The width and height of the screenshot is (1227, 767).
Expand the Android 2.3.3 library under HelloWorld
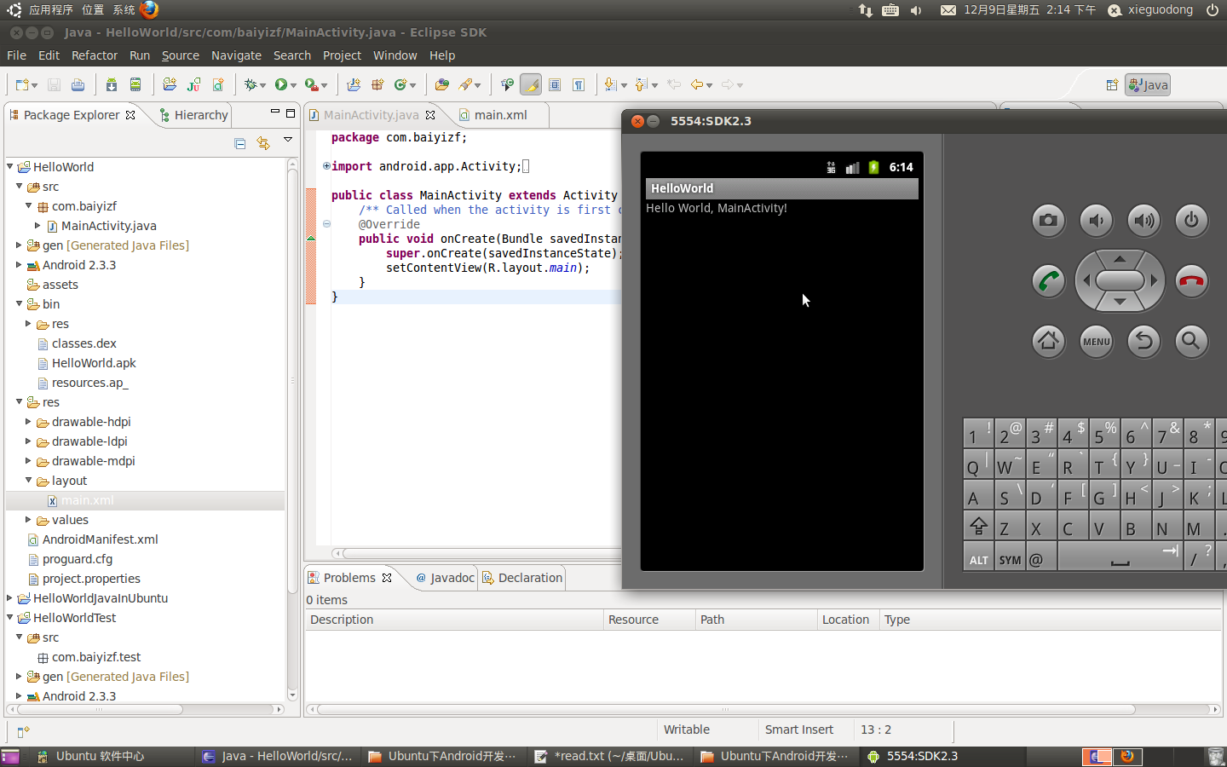pyautogui.click(x=19, y=265)
